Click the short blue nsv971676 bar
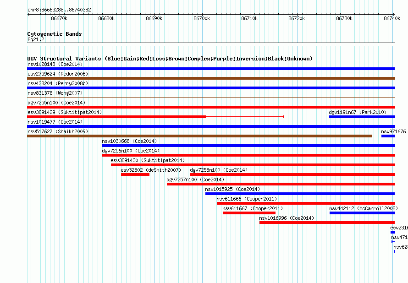 [x=388, y=136]
